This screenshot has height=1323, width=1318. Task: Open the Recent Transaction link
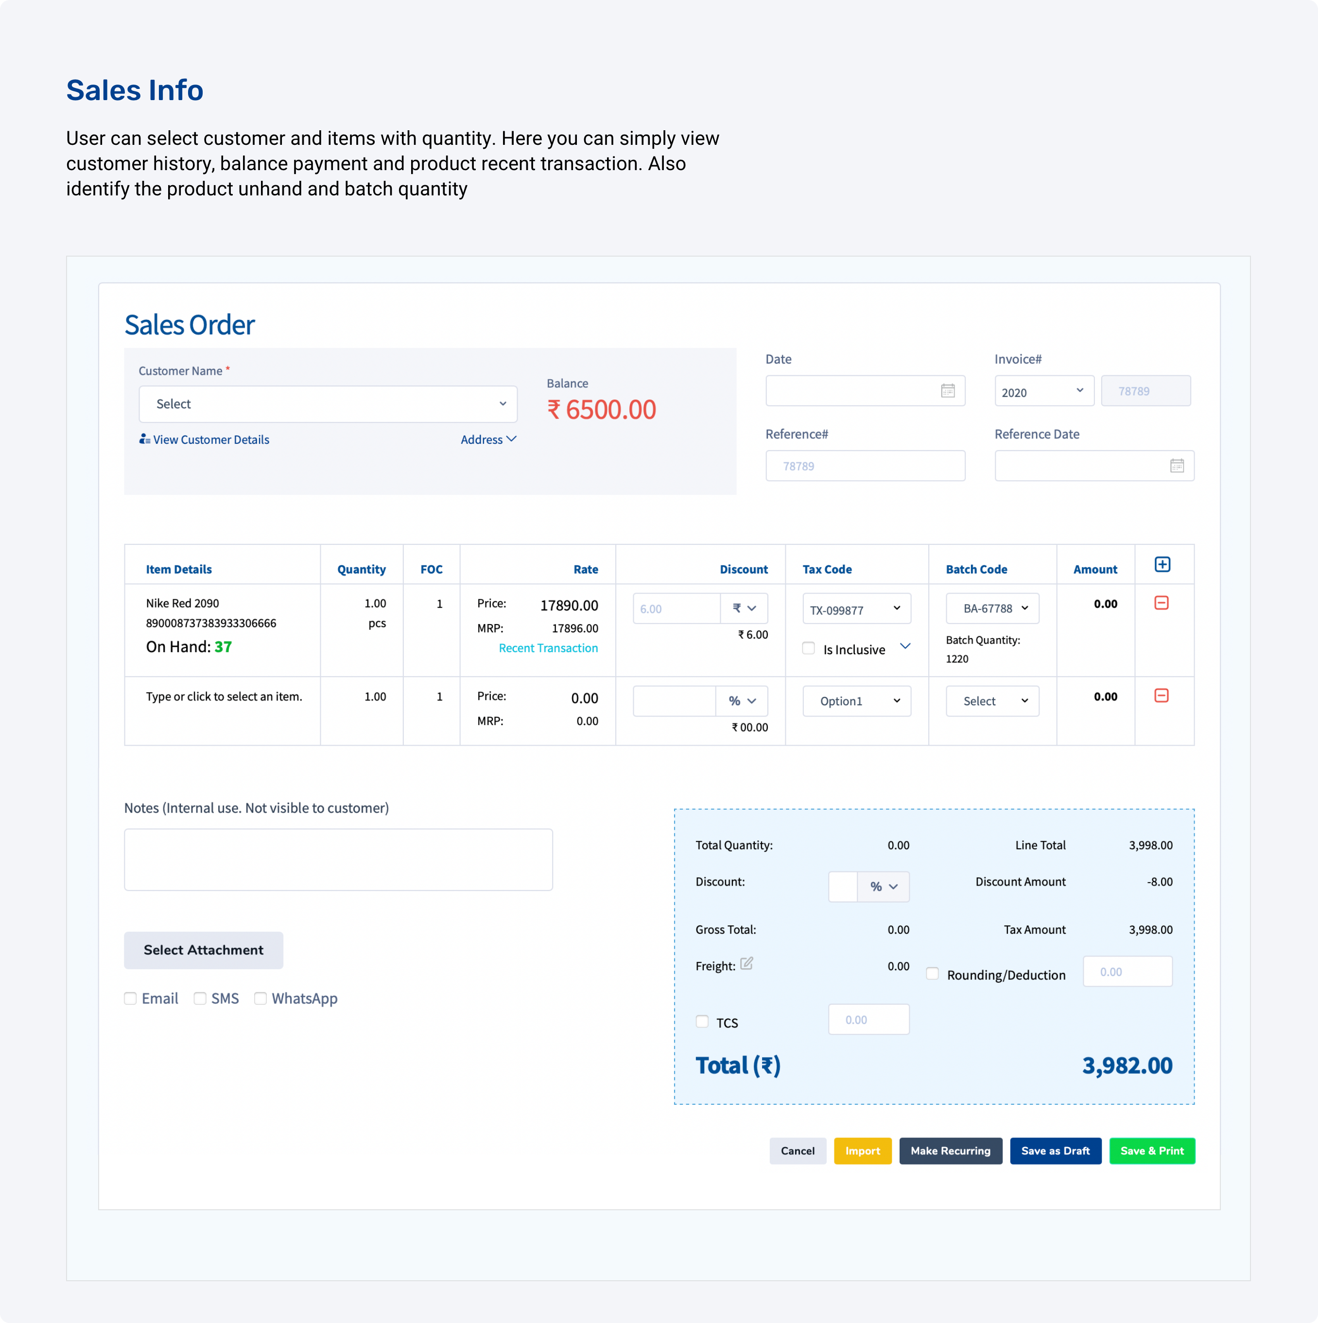(x=548, y=648)
